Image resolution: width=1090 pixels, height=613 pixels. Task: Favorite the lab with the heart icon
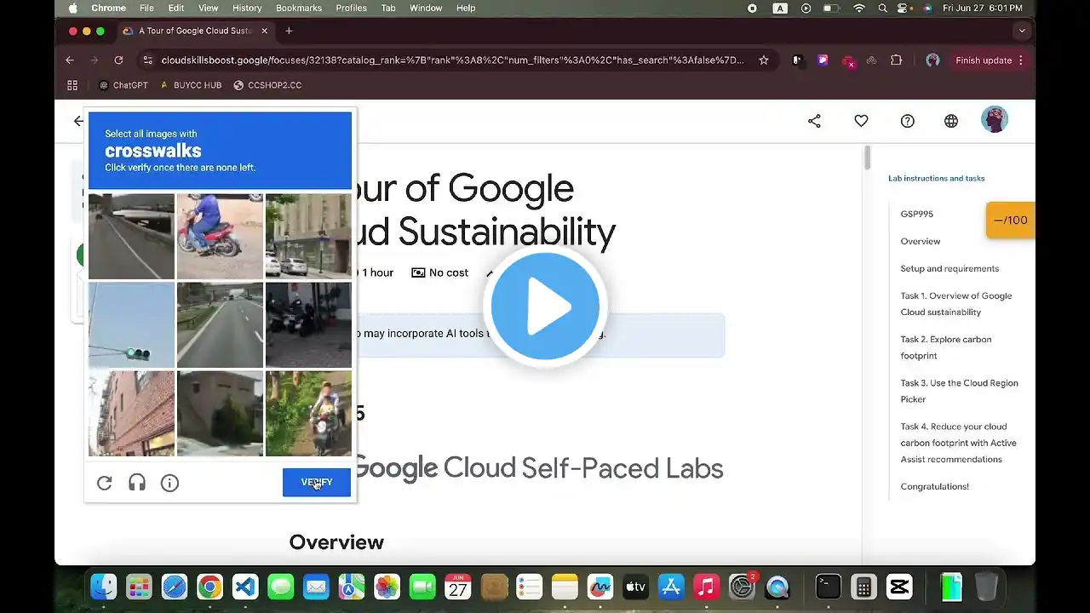point(861,121)
